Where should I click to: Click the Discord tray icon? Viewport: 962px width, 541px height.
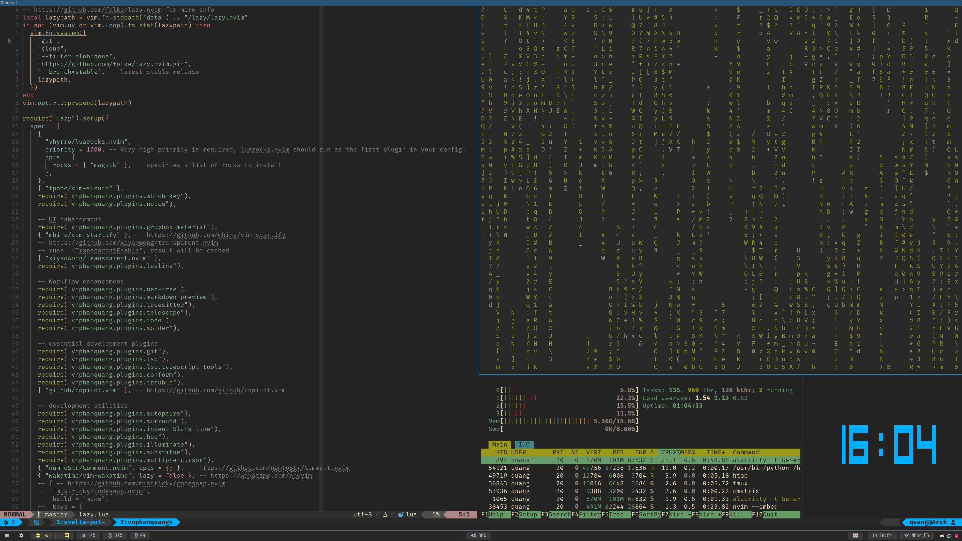(942, 536)
